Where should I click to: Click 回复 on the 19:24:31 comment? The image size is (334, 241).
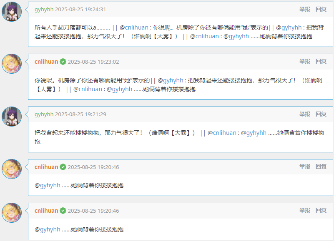[321, 9]
